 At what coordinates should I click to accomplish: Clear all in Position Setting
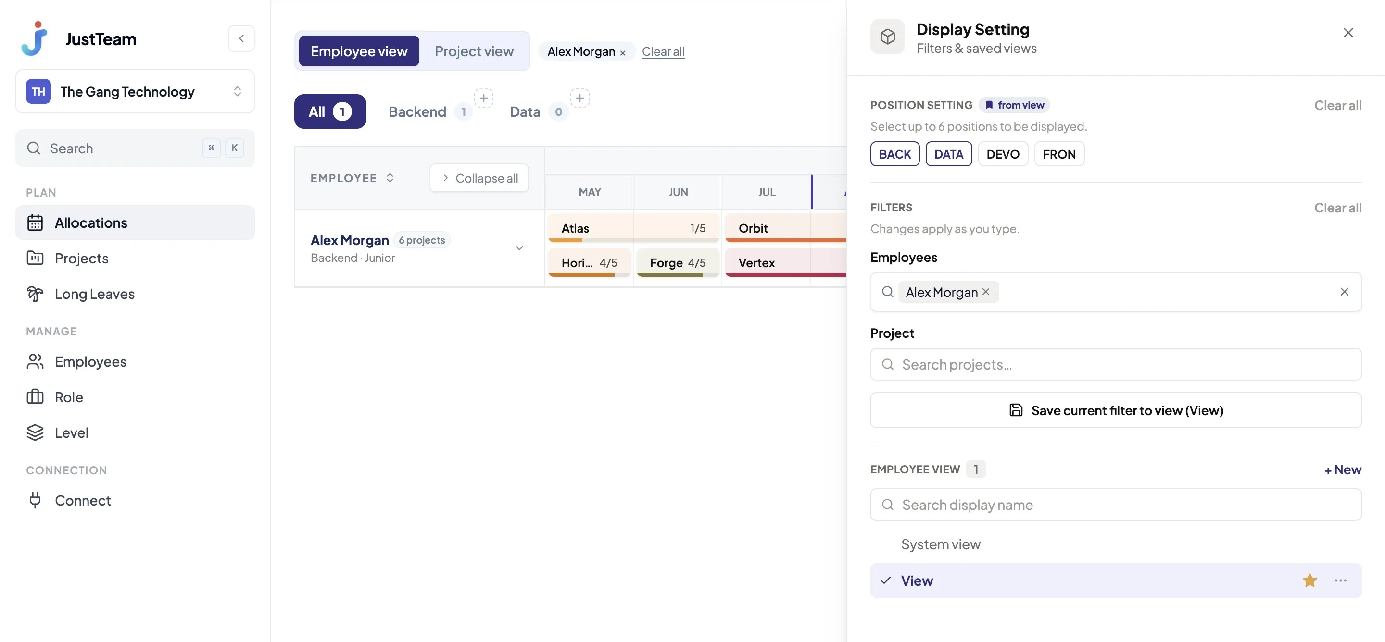click(x=1338, y=105)
